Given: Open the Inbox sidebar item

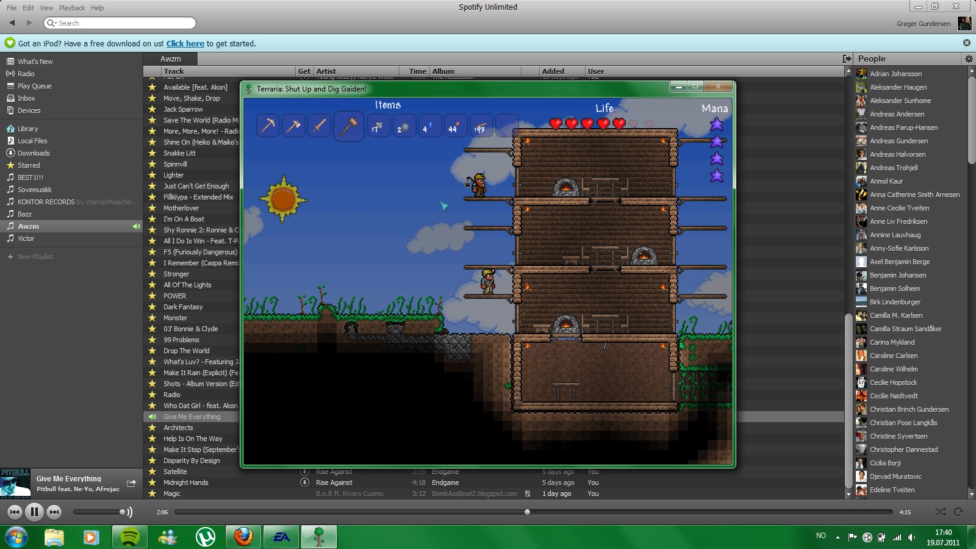Looking at the screenshot, I should coord(26,98).
